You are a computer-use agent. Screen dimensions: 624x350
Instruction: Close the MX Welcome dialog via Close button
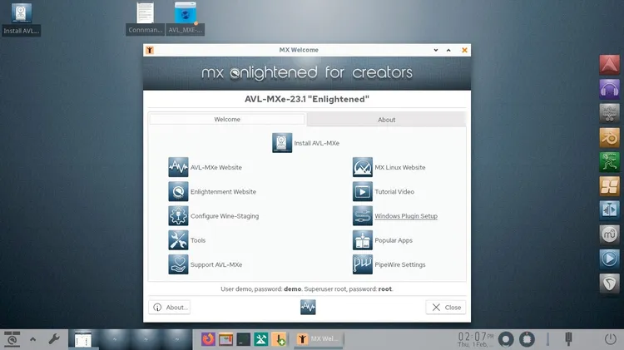pyautogui.click(x=446, y=307)
